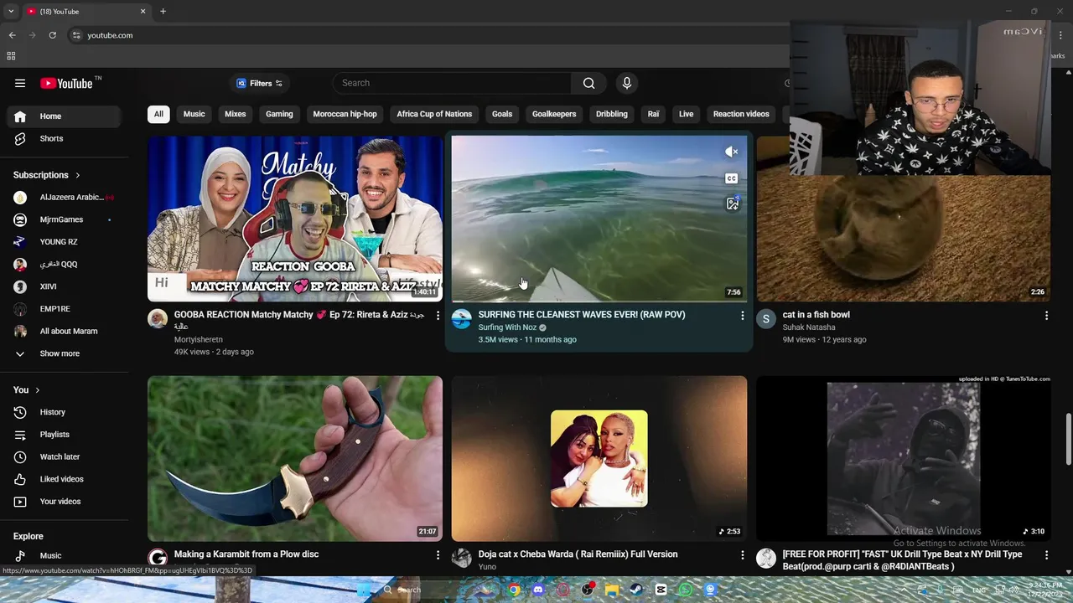Open File Explorer from the taskbar
The image size is (1073, 603).
[612, 590]
